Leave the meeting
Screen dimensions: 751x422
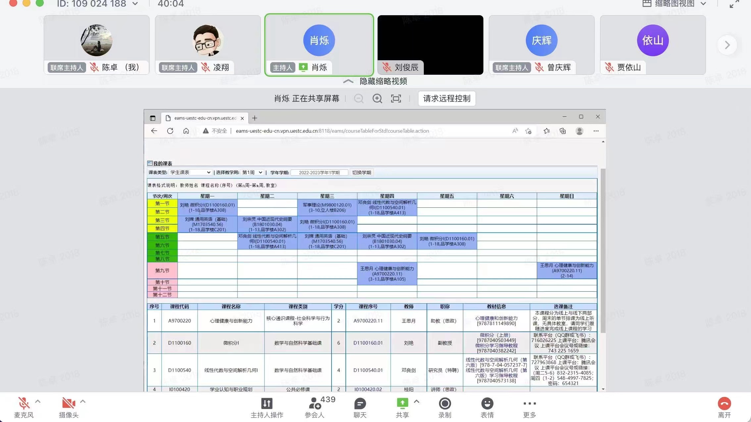pos(724,404)
